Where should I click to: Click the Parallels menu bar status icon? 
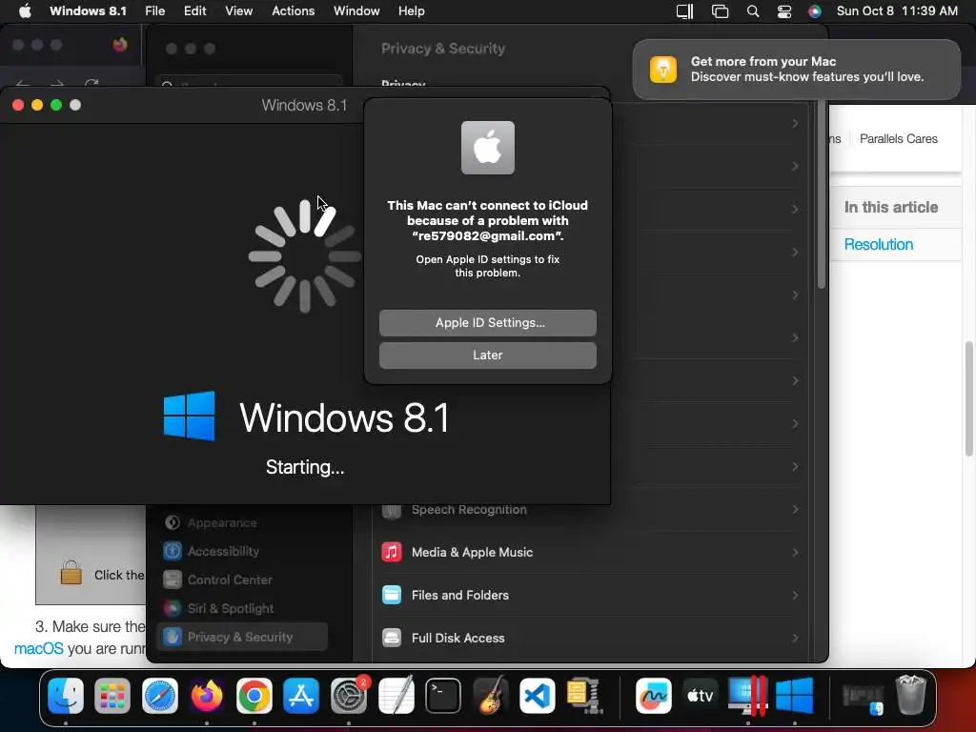point(684,10)
